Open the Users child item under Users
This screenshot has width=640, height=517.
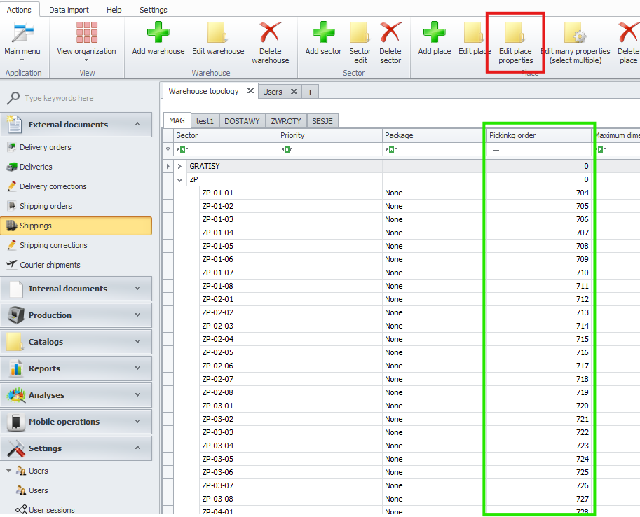(38, 490)
